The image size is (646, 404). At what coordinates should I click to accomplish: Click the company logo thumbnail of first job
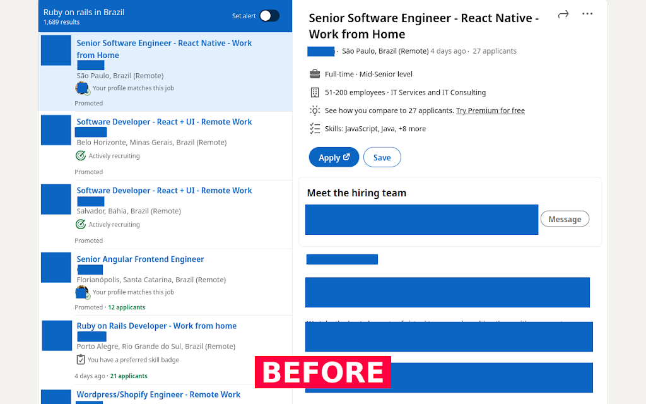pyautogui.click(x=56, y=50)
